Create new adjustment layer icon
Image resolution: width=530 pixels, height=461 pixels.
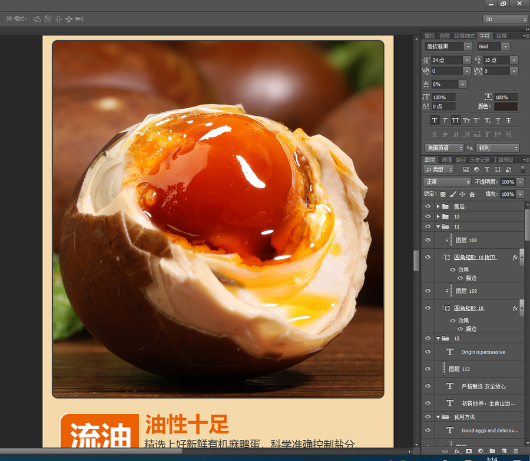coord(481,451)
